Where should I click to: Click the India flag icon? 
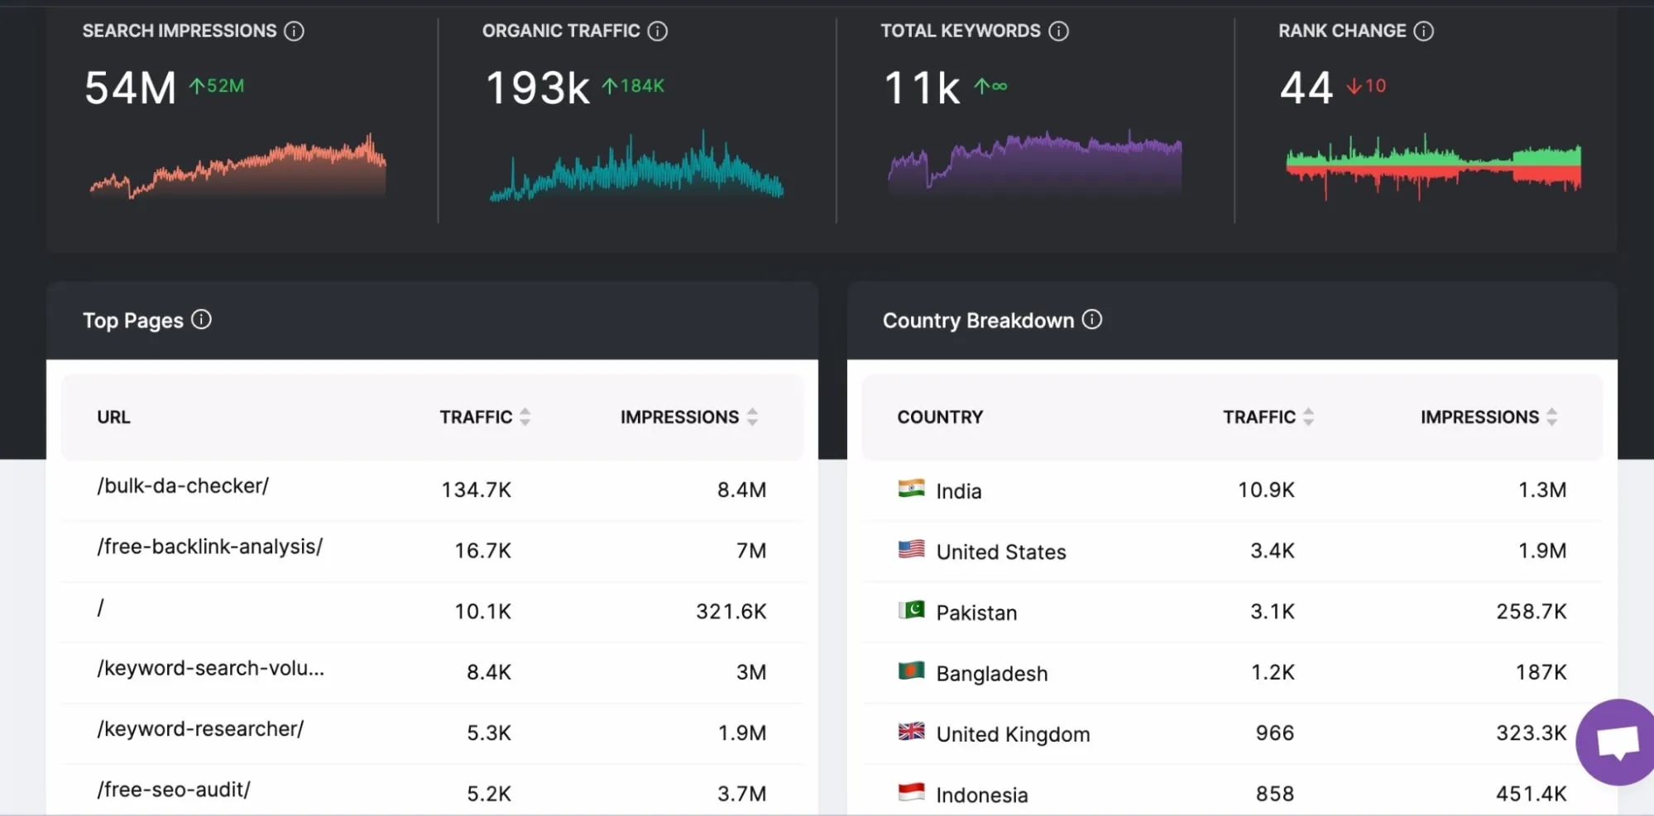[911, 489]
